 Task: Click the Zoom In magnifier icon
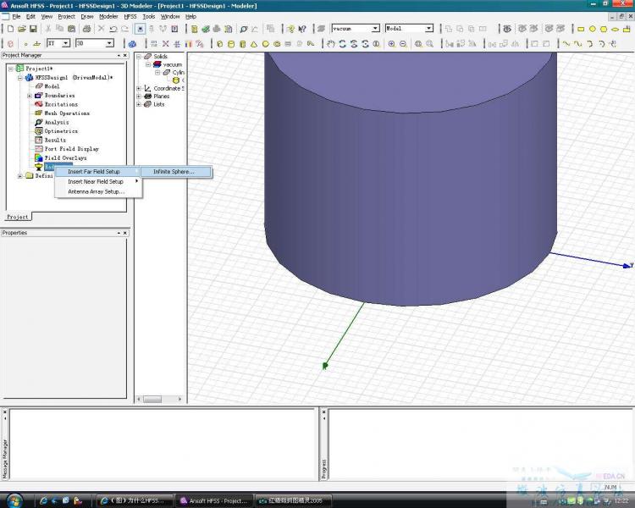coord(392,44)
